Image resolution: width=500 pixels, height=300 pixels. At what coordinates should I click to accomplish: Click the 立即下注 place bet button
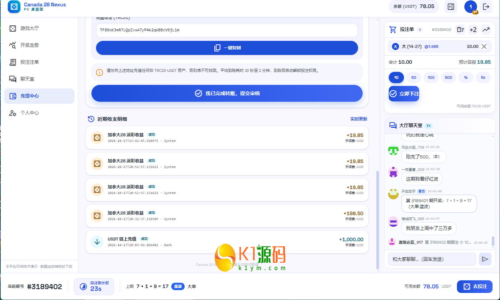404,94
